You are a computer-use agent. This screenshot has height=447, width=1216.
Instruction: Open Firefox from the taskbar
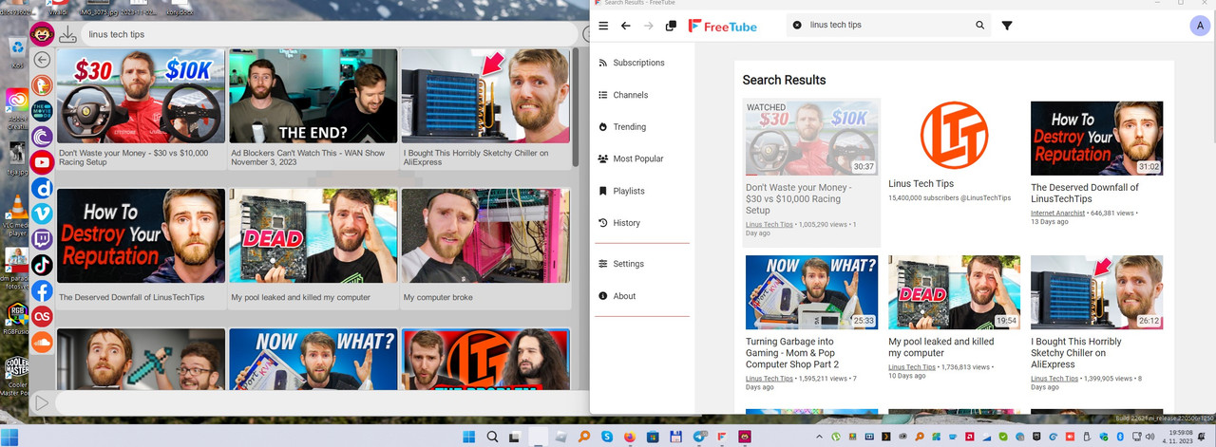point(629,437)
